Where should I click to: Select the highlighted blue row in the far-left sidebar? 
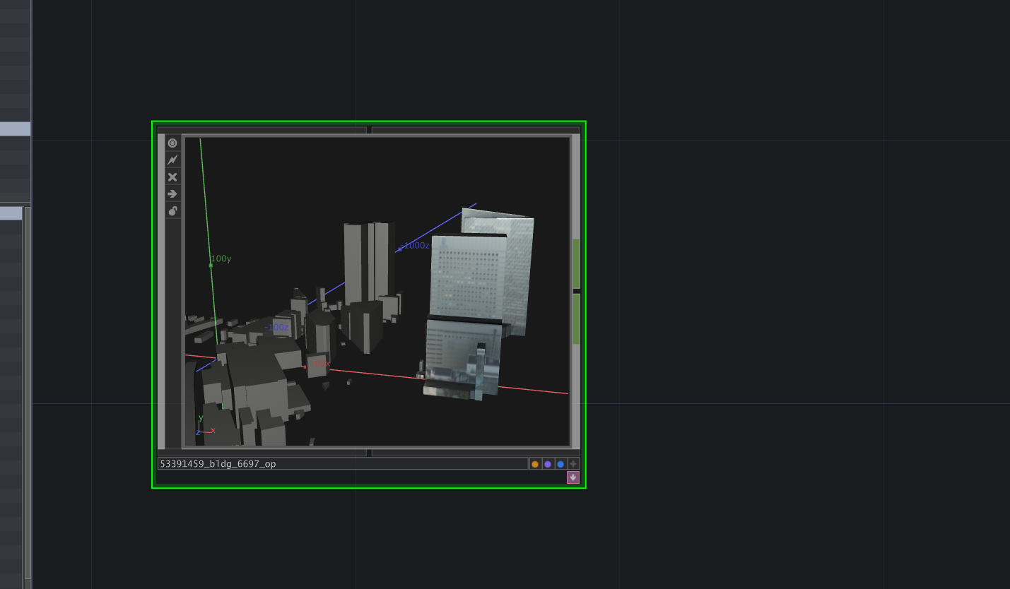(x=14, y=129)
